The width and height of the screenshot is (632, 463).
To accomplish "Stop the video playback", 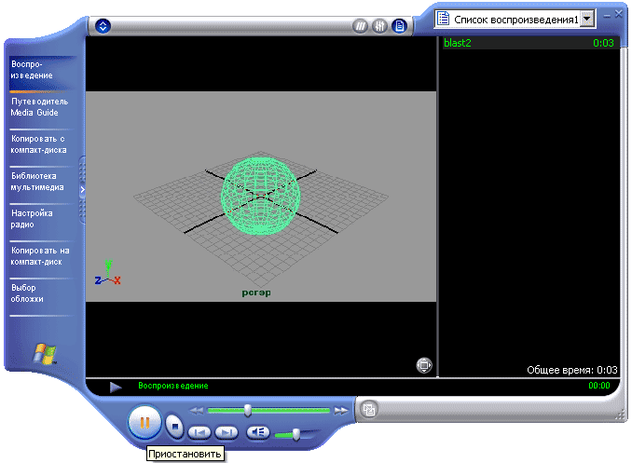I will (x=174, y=426).
